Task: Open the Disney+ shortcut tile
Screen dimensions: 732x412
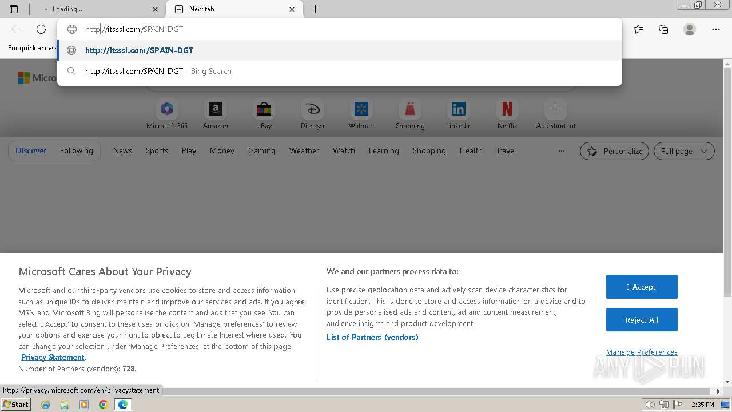Action: click(313, 114)
